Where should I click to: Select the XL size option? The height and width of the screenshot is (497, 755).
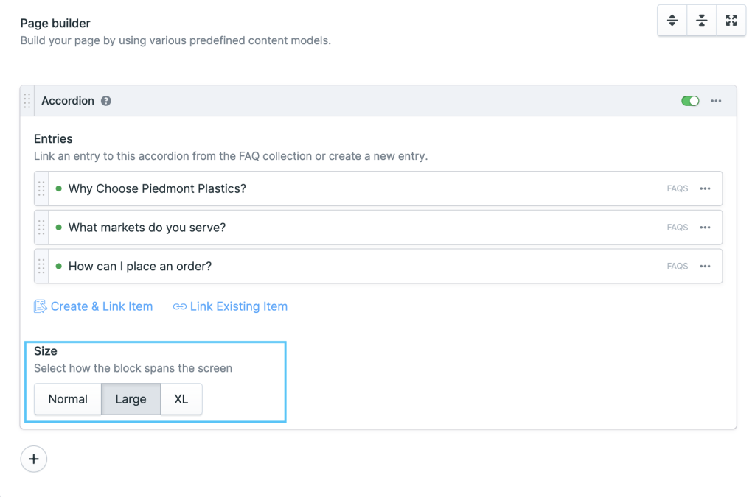(x=181, y=399)
